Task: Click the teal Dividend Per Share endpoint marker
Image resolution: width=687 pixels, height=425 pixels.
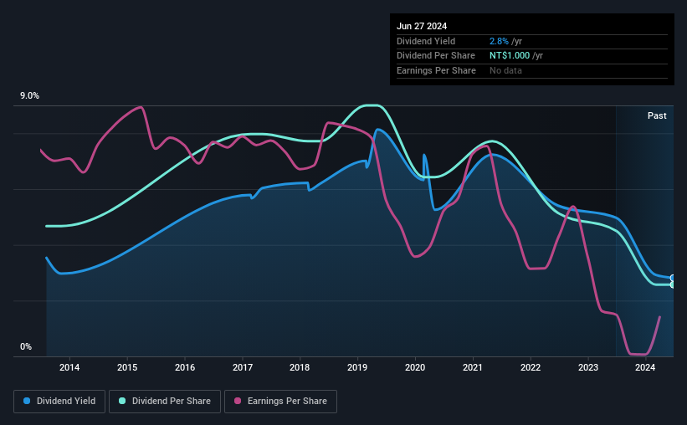Action: coord(673,284)
